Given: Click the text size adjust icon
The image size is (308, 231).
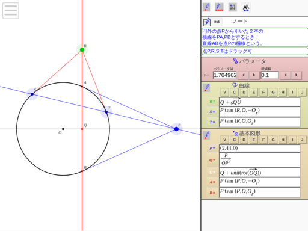Looking at the screenshot, I should click(246, 7).
